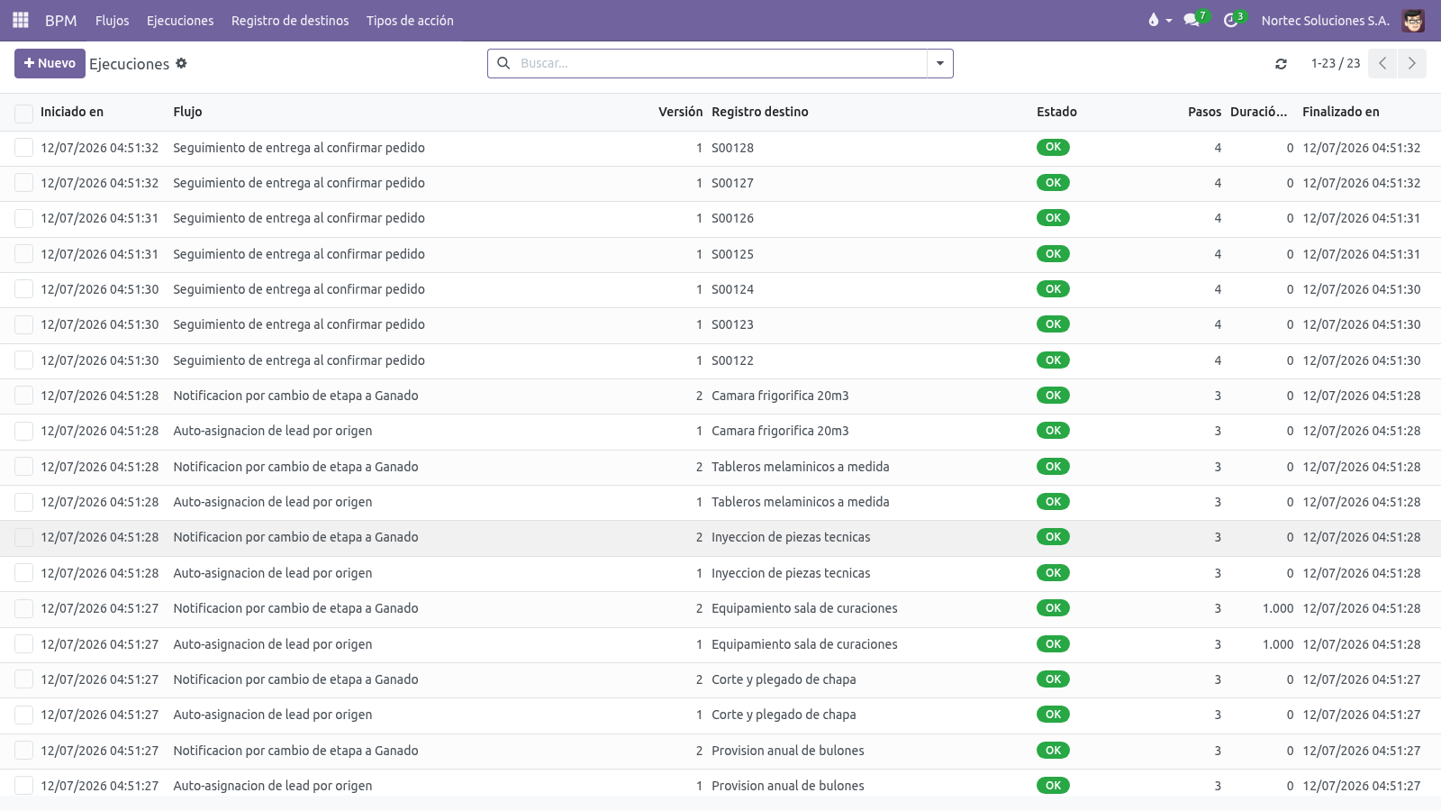
Task: Sort by the Estado column header
Action: point(1056,112)
